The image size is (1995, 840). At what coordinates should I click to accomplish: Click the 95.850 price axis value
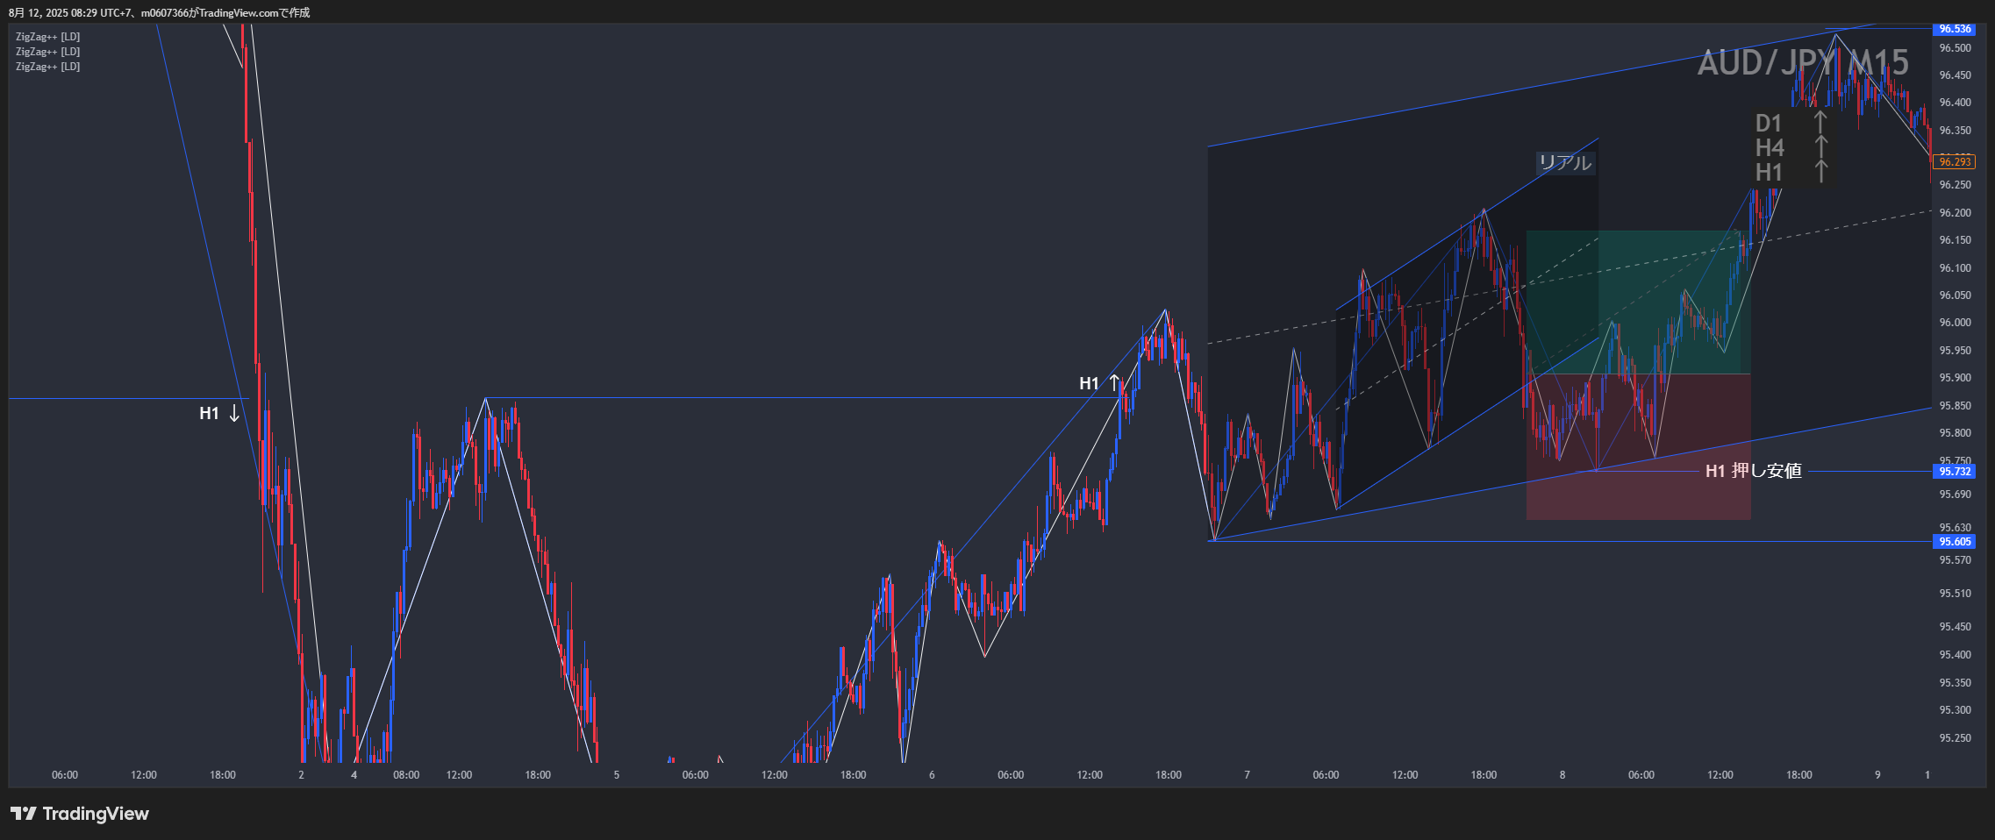click(x=1955, y=406)
